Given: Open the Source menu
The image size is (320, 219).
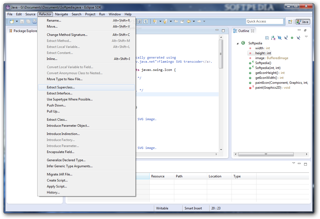Looking at the screenshot, I should click(x=30, y=14).
